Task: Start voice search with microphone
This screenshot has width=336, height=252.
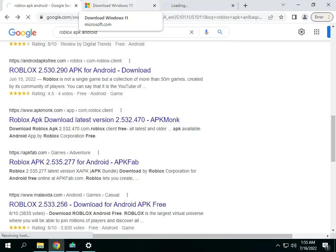Action: pyautogui.click(x=206, y=32)
